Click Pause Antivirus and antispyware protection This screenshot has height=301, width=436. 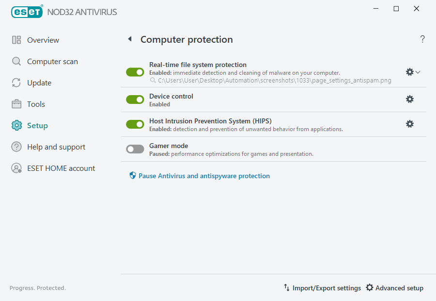(204, 176)
